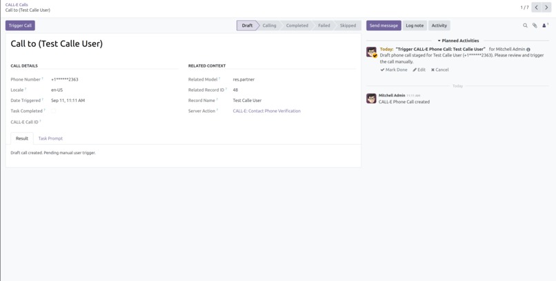The height and width of the screenshot is (281, 556).
Task: Set status to Calling
Action: [269, 25]
